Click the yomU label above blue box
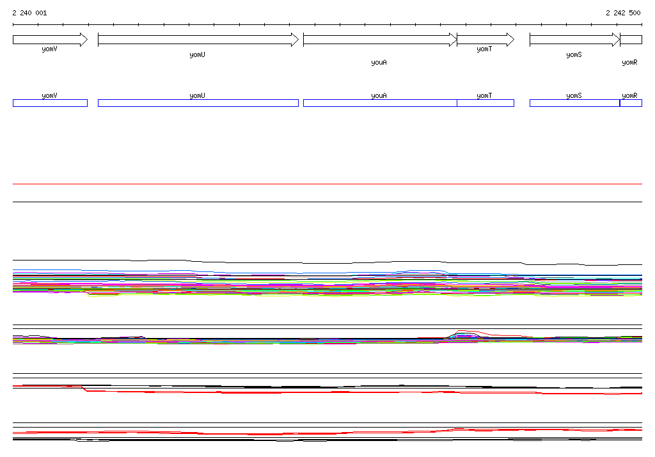The height and width of the screenshot is (457, 655). pos(197,96)
